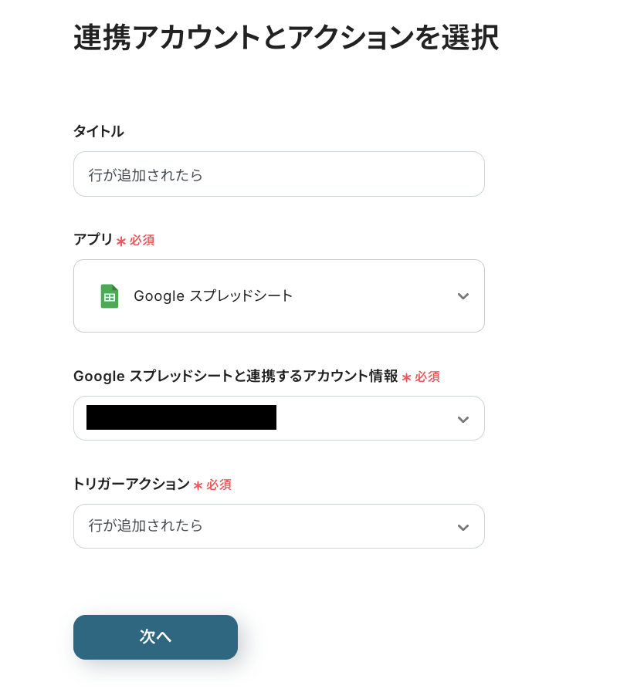Focus the タイトル text input field

tap(278, 174)
